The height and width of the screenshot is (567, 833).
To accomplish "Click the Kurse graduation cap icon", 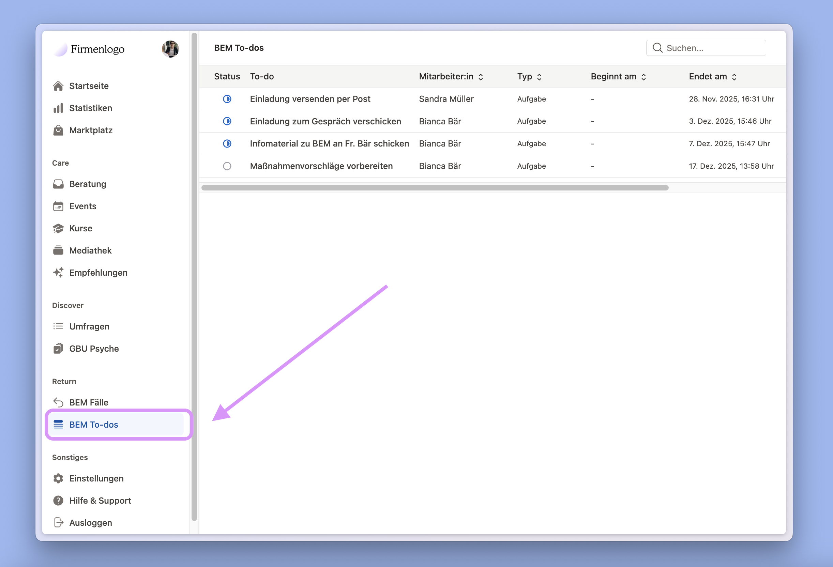I will (58, 229).
